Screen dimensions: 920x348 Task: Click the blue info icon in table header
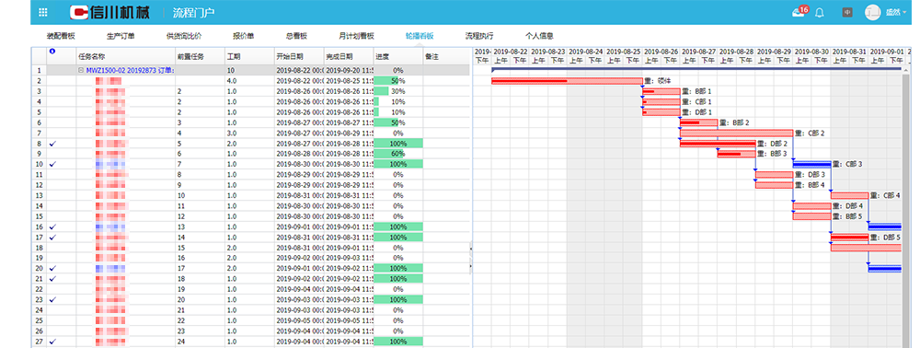52,52
